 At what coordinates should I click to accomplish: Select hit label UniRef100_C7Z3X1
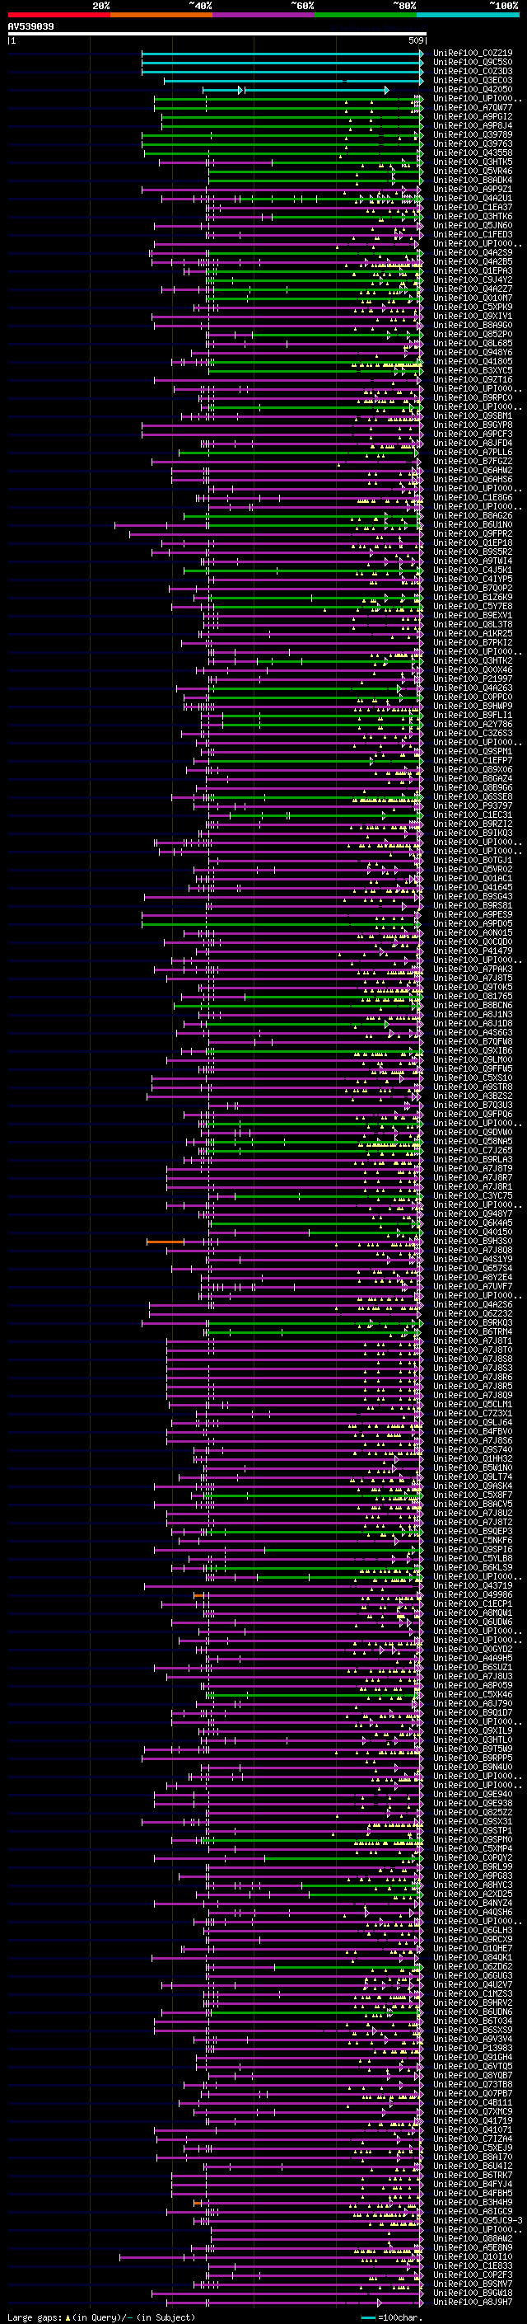pos(473,1413)
